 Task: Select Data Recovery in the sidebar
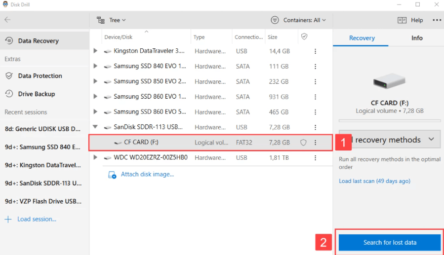44,41
